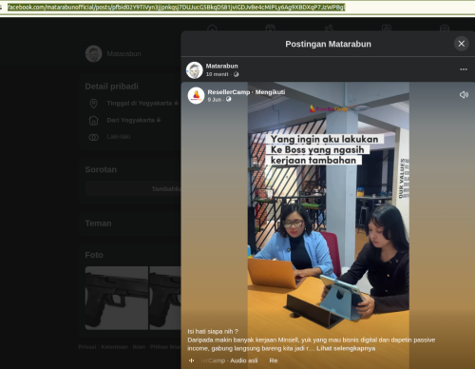
Task: Click the Isi hati siapa nih caption
Action: (x=213, y=332)
